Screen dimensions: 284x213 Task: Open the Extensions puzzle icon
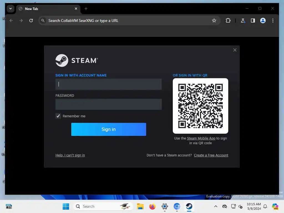pyautogui.click(x=228, y=21)
